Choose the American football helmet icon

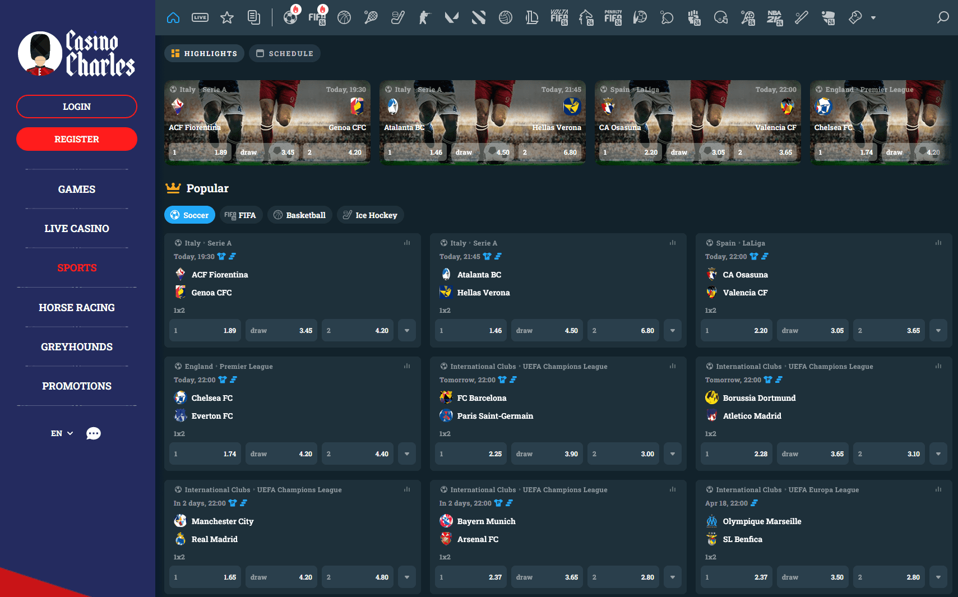(x=721, y=18)
